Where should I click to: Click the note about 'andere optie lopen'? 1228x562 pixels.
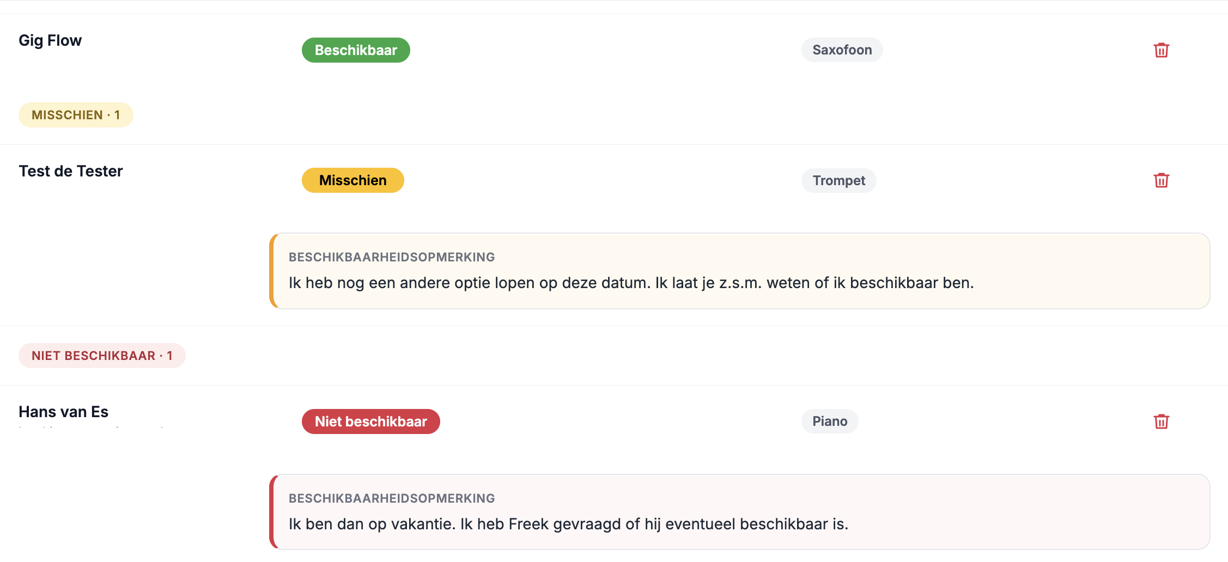coord(631,283)
